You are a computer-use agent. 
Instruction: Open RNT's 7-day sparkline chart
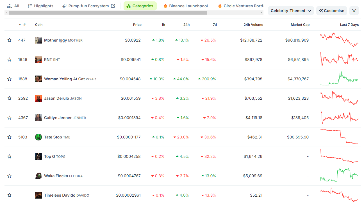[339, 59]
